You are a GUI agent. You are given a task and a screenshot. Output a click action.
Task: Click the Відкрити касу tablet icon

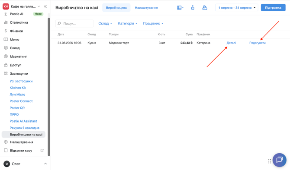pos(6,151)
